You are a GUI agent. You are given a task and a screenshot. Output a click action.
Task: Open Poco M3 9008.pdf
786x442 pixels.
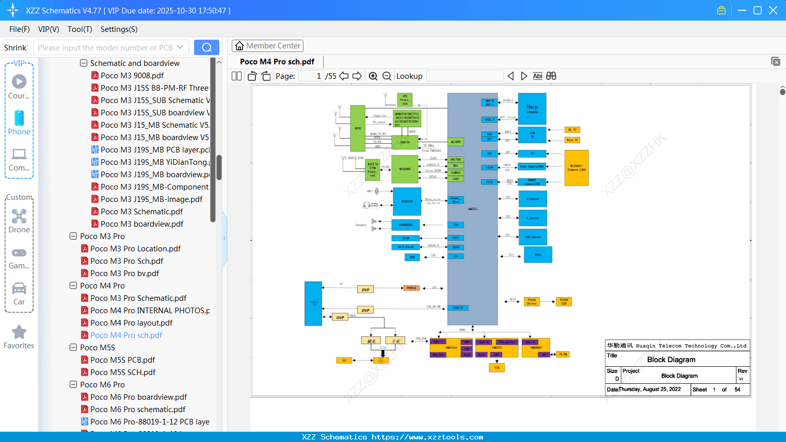tap(132, 76)
